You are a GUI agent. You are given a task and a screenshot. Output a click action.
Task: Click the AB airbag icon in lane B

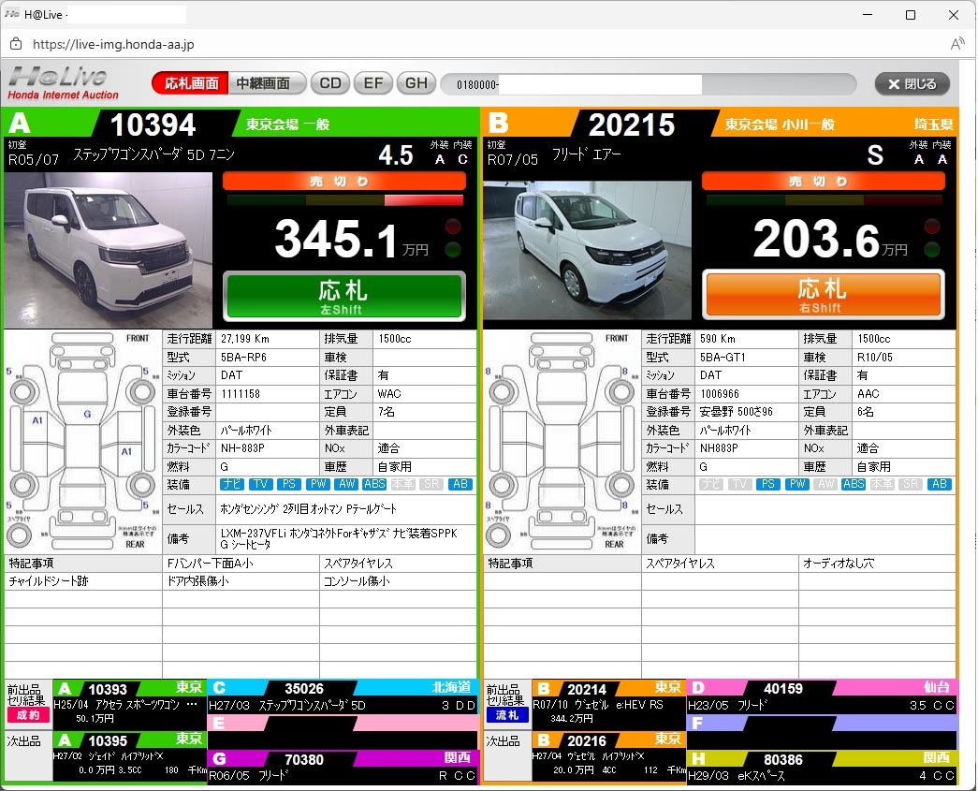939,484
